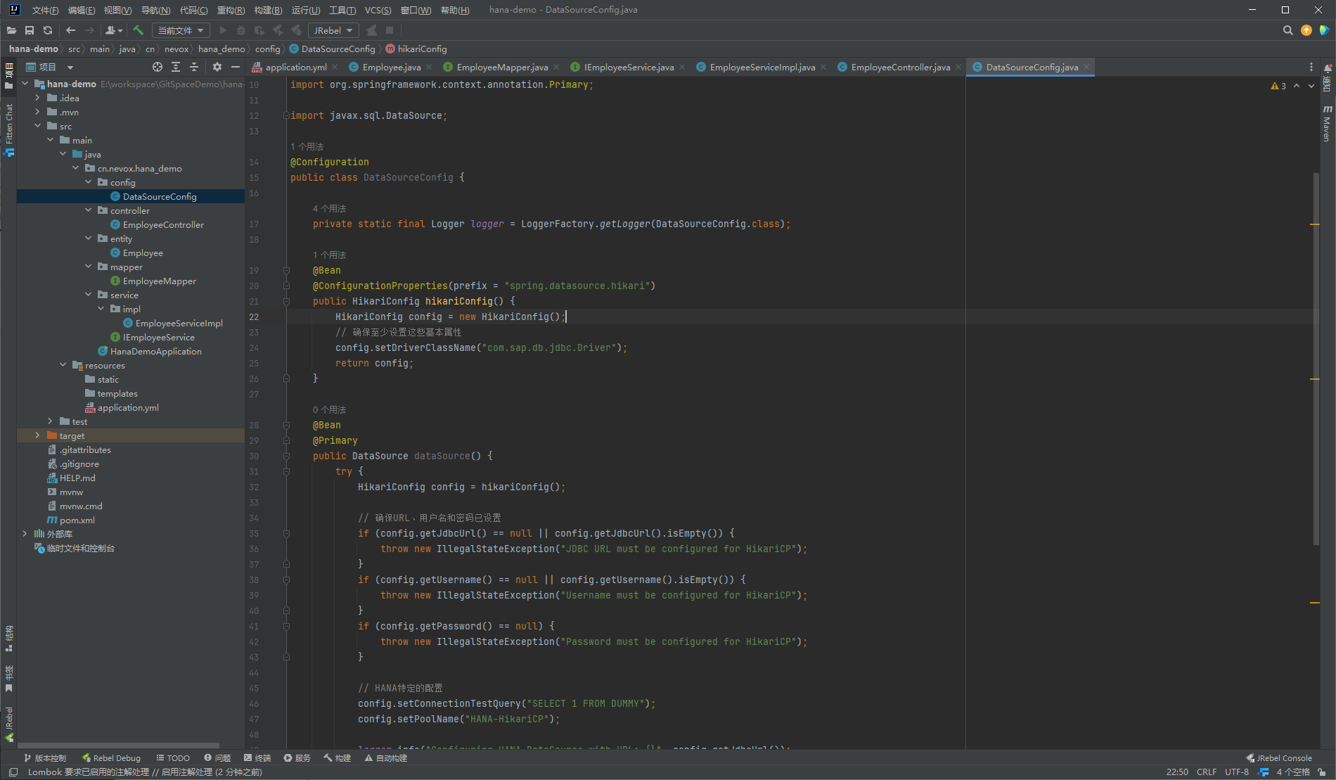Image resolution: width=1336 pixels, height=780 pixels.
Task: Expand the .mvn folder
Action: (x=37, y=112)
